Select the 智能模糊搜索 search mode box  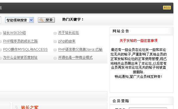20,20
